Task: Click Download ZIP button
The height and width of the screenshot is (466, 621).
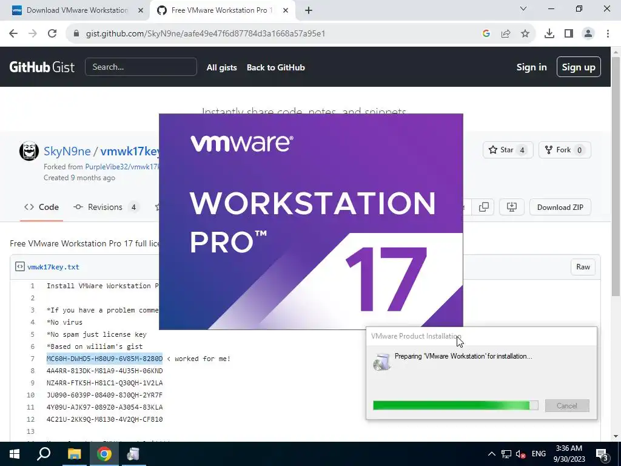Action: [560, 207]
